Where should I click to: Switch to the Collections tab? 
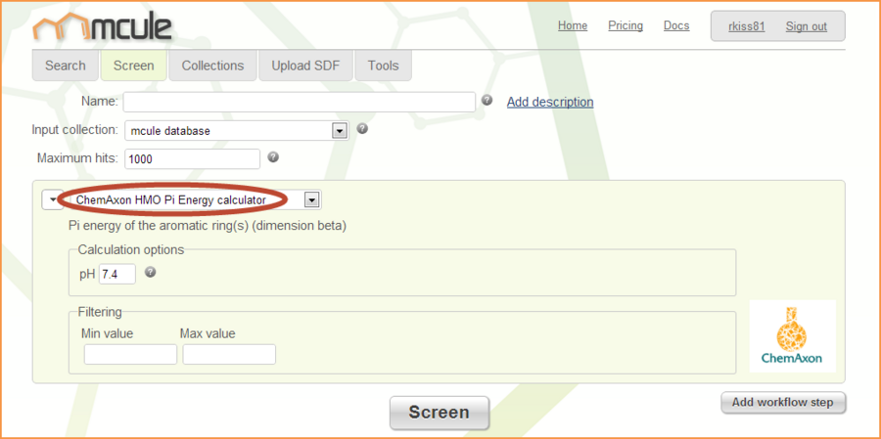coord(212,66)
